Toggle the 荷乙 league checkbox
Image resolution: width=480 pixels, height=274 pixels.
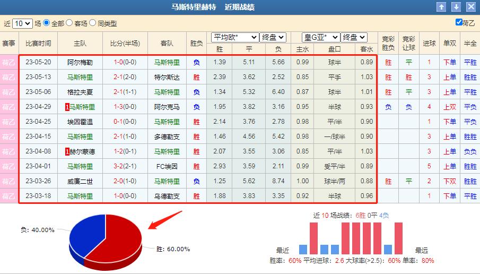click(x=459, y=22)
